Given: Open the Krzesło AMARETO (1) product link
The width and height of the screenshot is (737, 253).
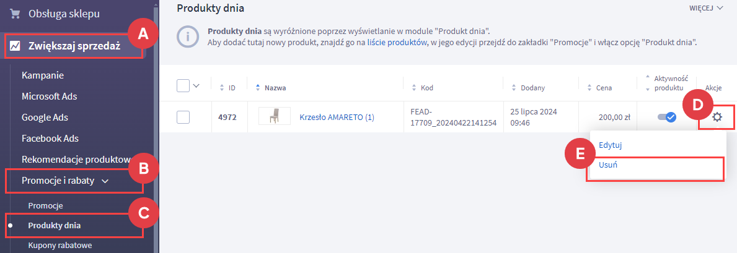Looking at the screenshot, I should click(x=337, y=117).
